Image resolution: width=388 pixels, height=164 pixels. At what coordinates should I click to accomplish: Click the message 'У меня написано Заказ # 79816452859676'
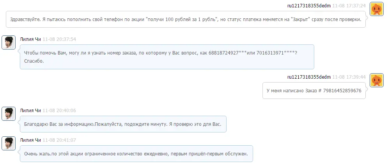click(x=314, y=90)
